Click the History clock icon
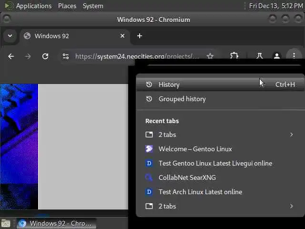Image resolution: width=305 pixels, height=229 pixels. click(149, 84)
